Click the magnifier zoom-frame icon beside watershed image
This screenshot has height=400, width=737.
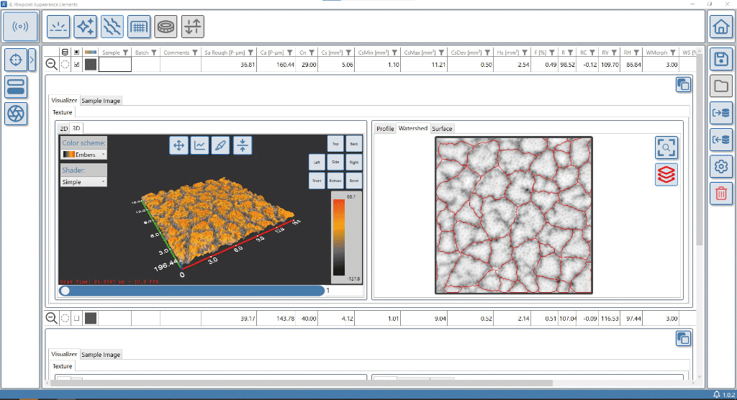(666, 147)
